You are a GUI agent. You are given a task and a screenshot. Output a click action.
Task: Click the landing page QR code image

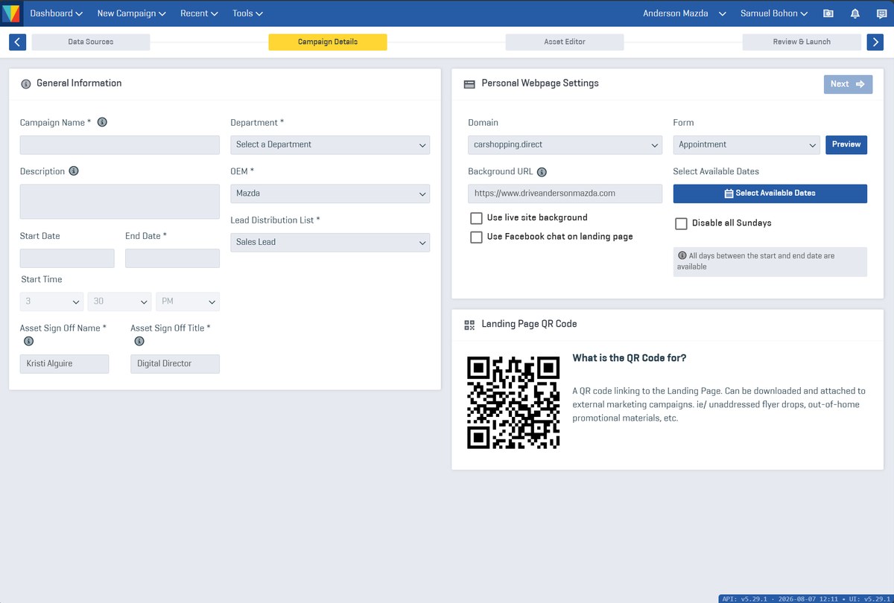[513, 403]
